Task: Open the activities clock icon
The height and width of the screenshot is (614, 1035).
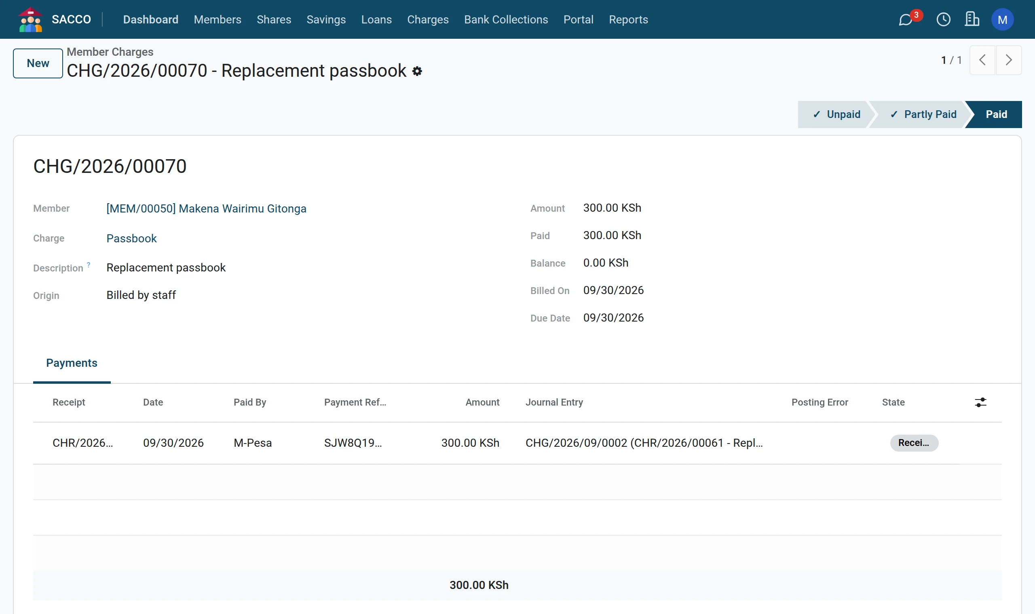Action: pos(944,19)
